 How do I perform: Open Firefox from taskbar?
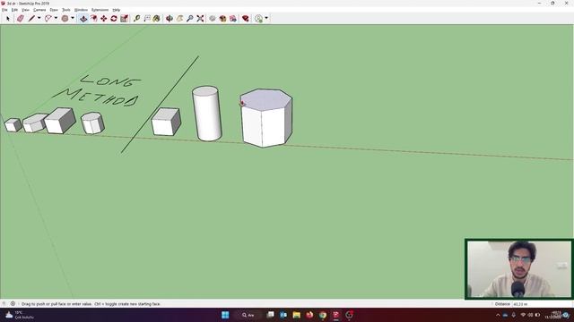309,315
